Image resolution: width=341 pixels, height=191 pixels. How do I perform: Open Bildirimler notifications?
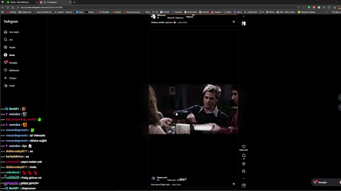point(11,70)
